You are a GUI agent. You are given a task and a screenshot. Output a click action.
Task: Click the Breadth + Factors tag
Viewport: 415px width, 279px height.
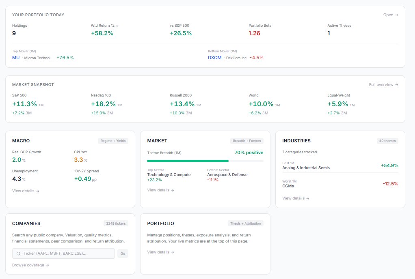(246, 141)
